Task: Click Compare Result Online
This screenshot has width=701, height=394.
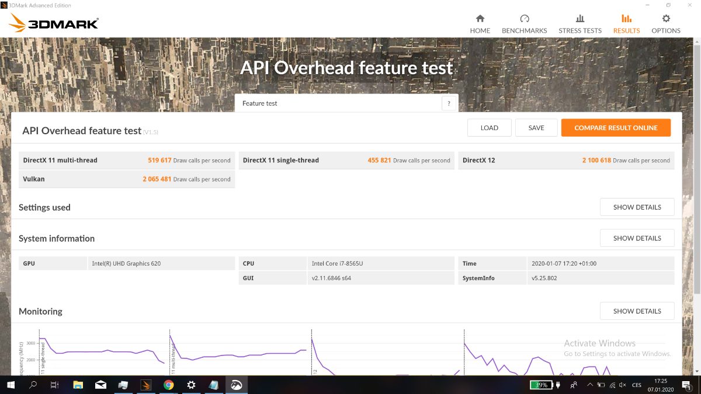Action: [x=616, y=128]
